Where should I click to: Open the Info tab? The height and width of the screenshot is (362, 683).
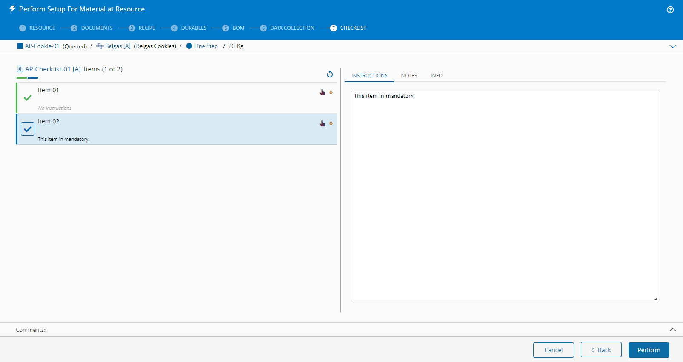click(436, 76)
